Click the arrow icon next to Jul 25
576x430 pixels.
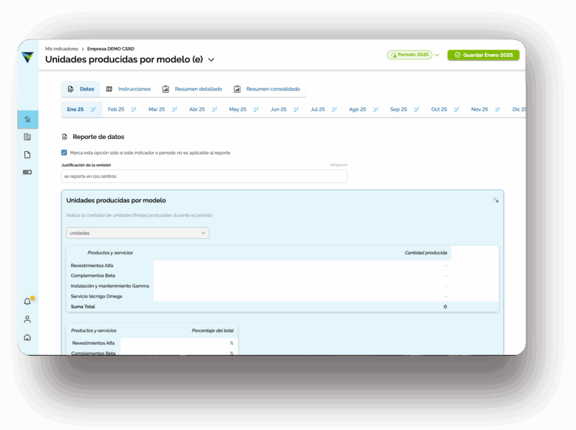pyautogui.click(x=334, y=110)
